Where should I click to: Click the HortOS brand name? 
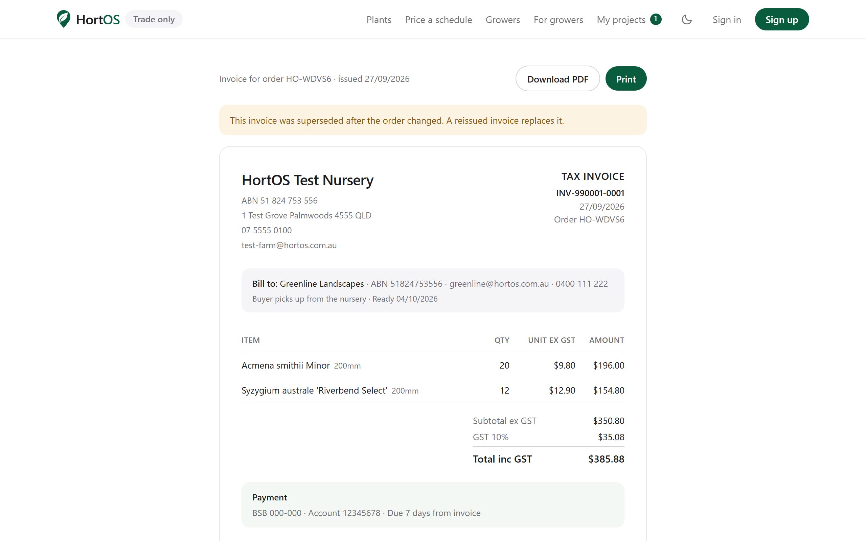point(98,20)
